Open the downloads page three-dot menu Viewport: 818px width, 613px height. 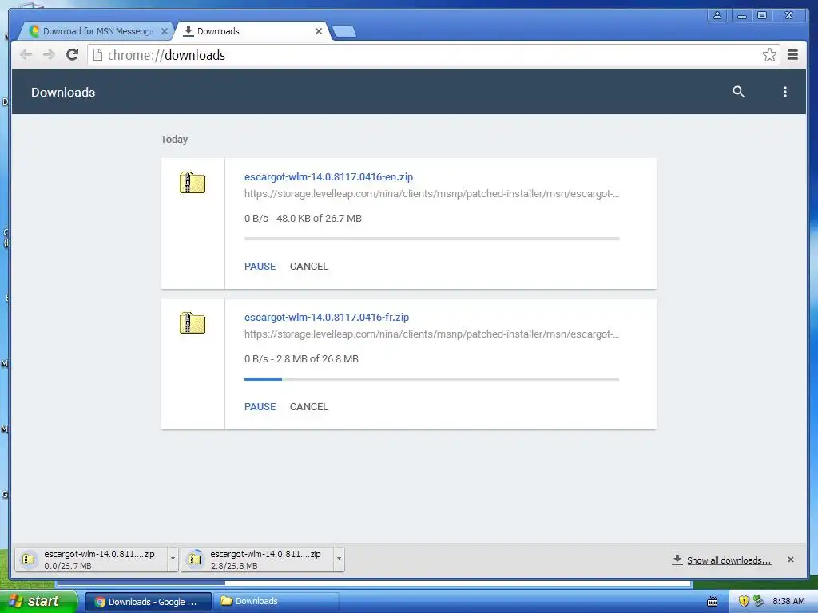[784, 92]
